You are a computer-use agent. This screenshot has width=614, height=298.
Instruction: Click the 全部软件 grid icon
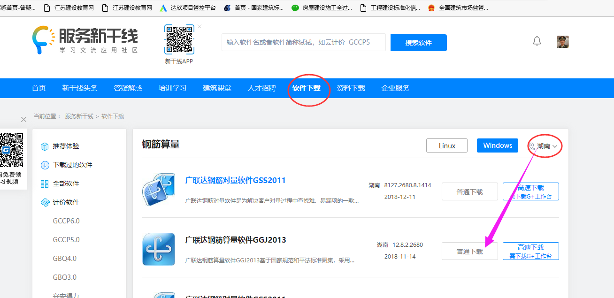click(x=45, y=184)
